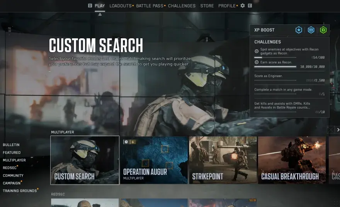Click the Earn score as Recon icon
The height and width of the screenshot is (207, 340).
tap(257, 62)
